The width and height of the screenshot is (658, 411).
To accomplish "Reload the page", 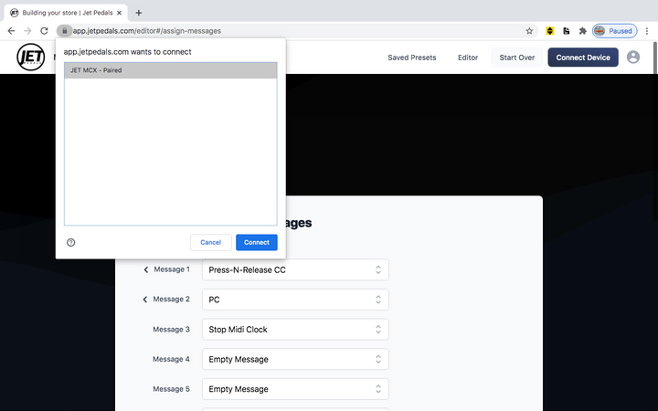I will click(x=44, y=30).
